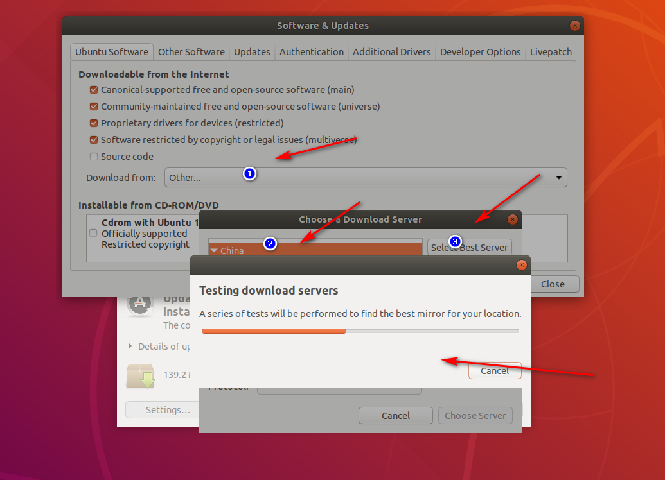The image size is (665, 480).
Task: Open Settings in the Software Updater window
Action: [163, 409]
